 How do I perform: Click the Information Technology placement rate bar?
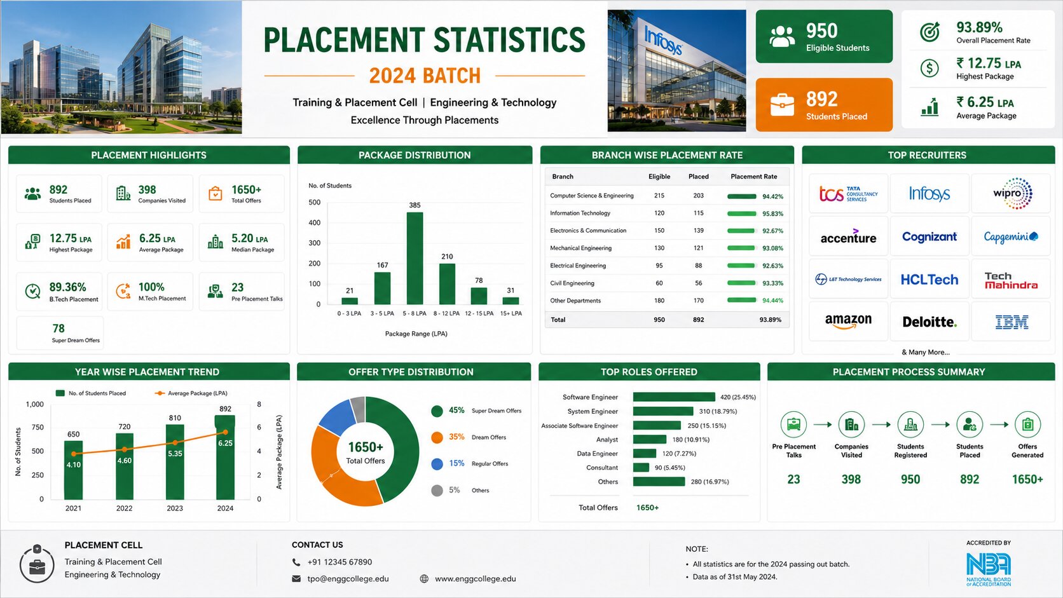[741, 214]
